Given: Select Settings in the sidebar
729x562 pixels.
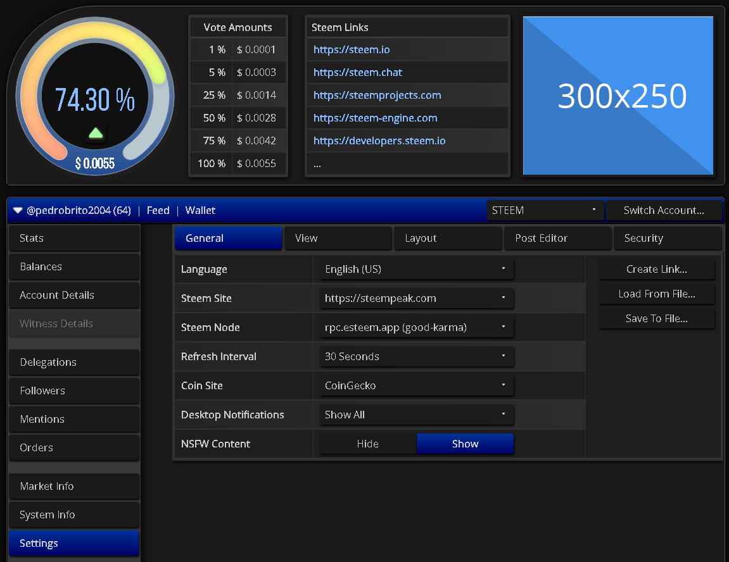Looking at the screenshot, I should [74, 544].
